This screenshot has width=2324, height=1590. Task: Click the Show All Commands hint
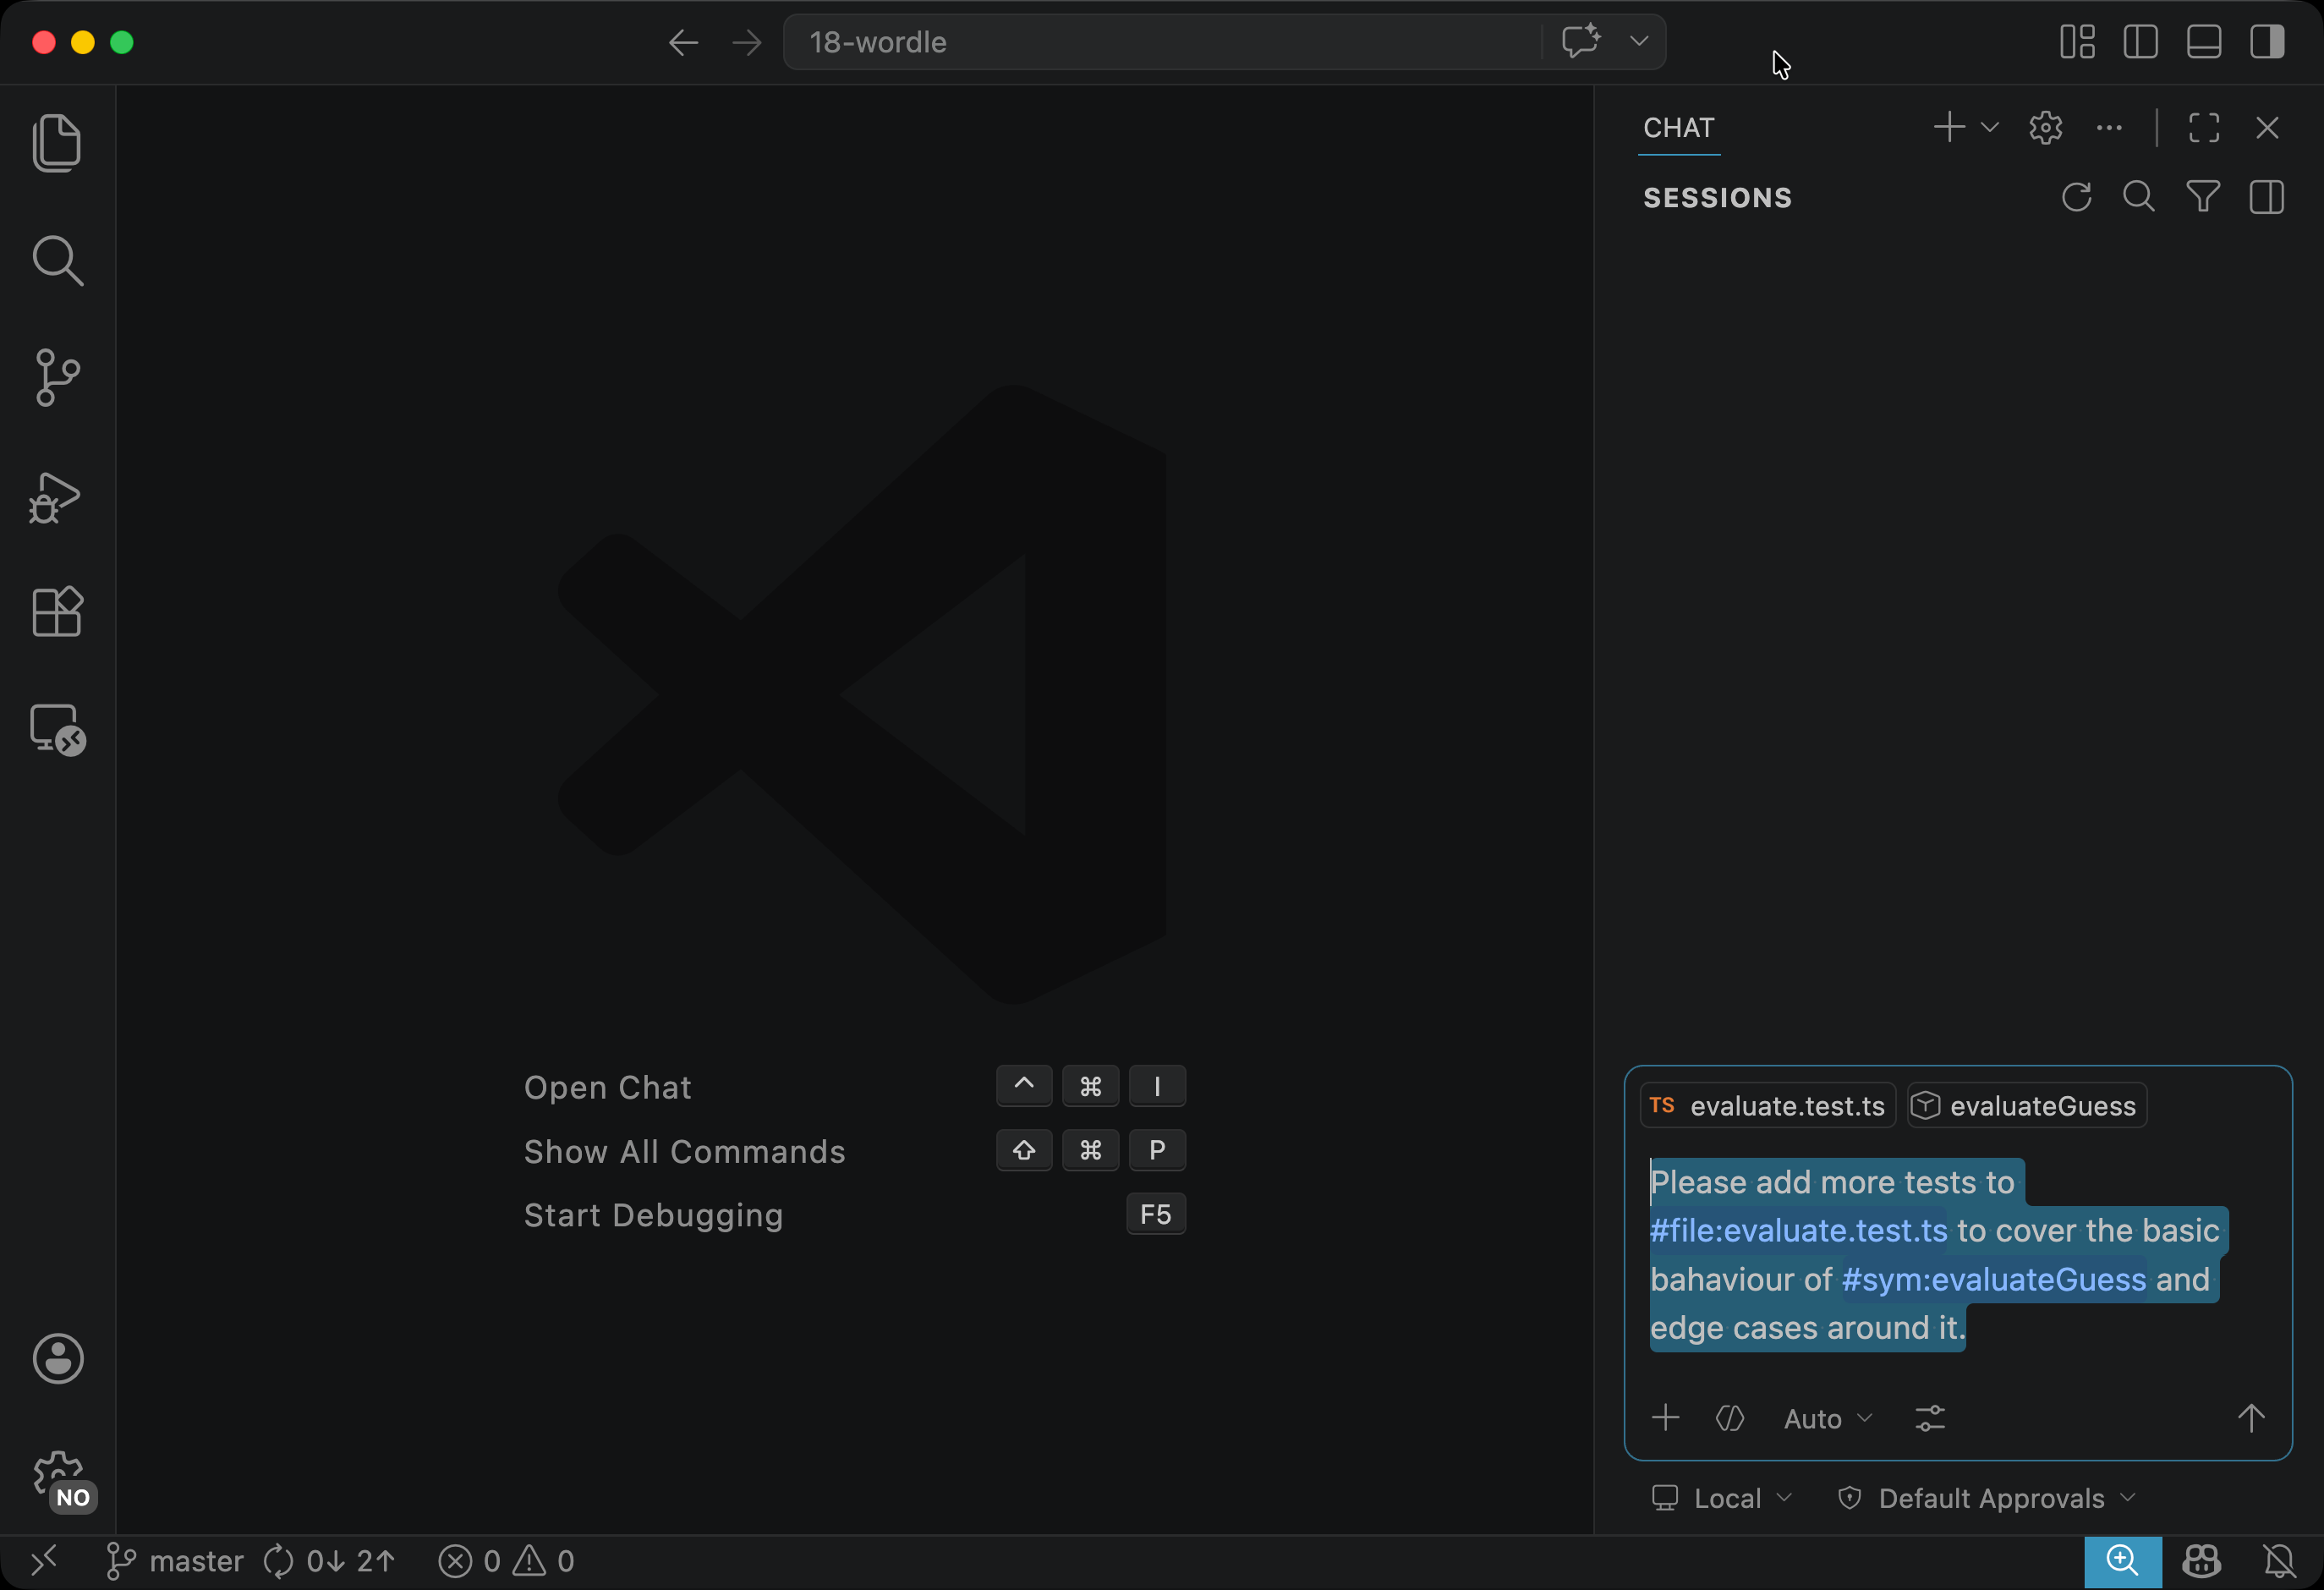pyautogui.click(x=684, y=1151)
